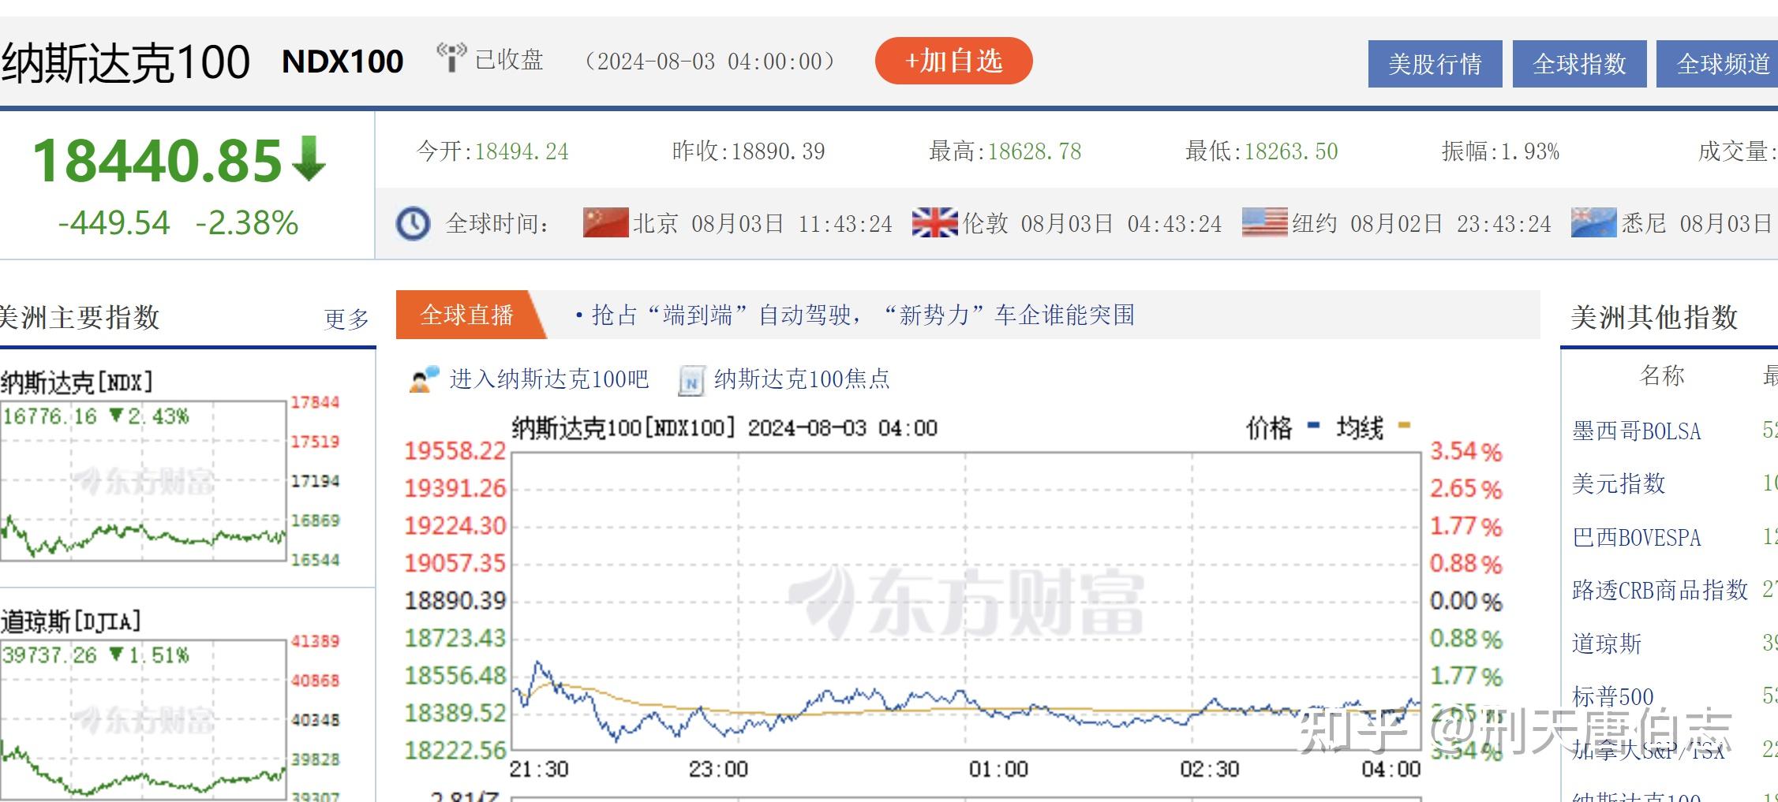
Task: Click the news document icon beside 纳斯达克100焦点
Action: click(691, 380)
